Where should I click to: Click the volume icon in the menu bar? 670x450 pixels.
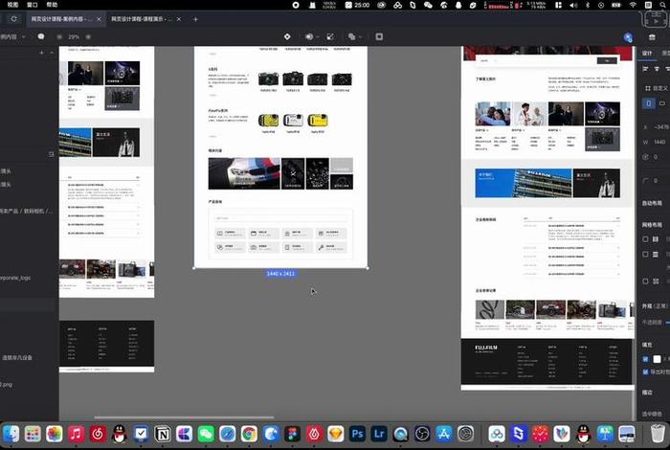click(573, 5)
